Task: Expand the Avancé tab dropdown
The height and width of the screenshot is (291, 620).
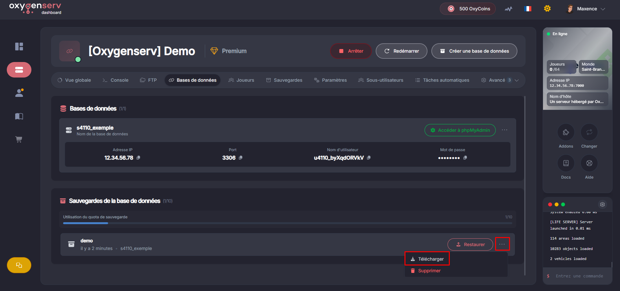Action: click(x=516, y=80)
